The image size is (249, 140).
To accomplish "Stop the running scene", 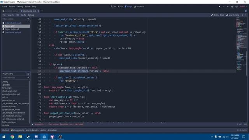I will click(228, 7).
